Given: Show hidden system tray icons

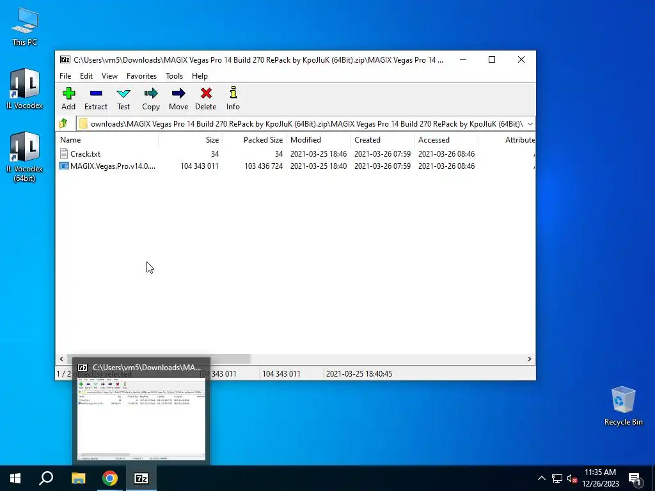Looking at the screenshot, I should (541, 478).
